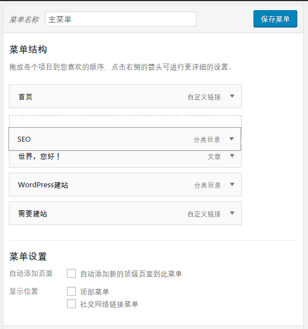
Task: Click the 保存菜单 button
Action: 275,19
